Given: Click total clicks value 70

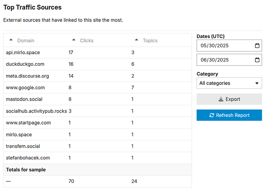Looking at the screenshot, I should pyautogui.click(x=71, y=181).
